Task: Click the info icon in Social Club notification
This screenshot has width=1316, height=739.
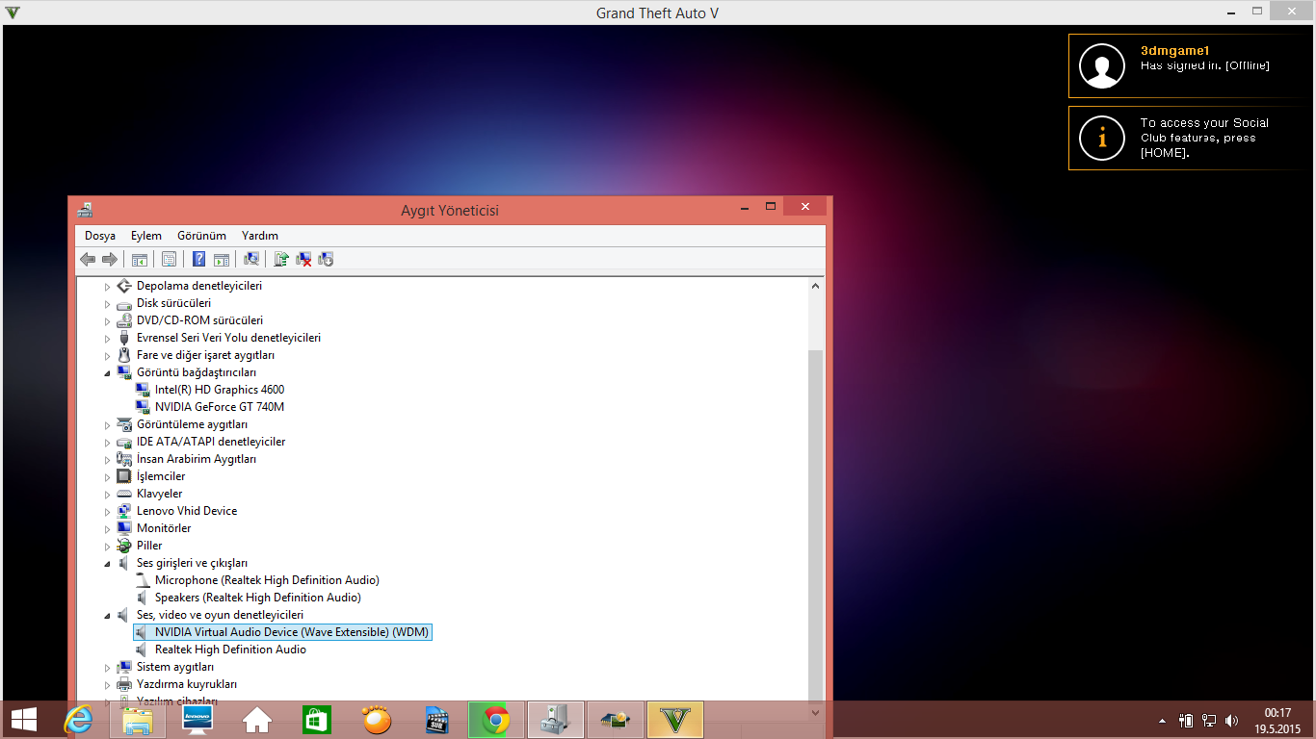Action: click(x=1102, y=138)
